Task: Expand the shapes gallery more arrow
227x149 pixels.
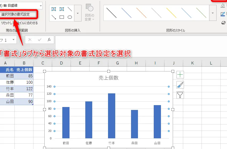Action: [78, 13]
